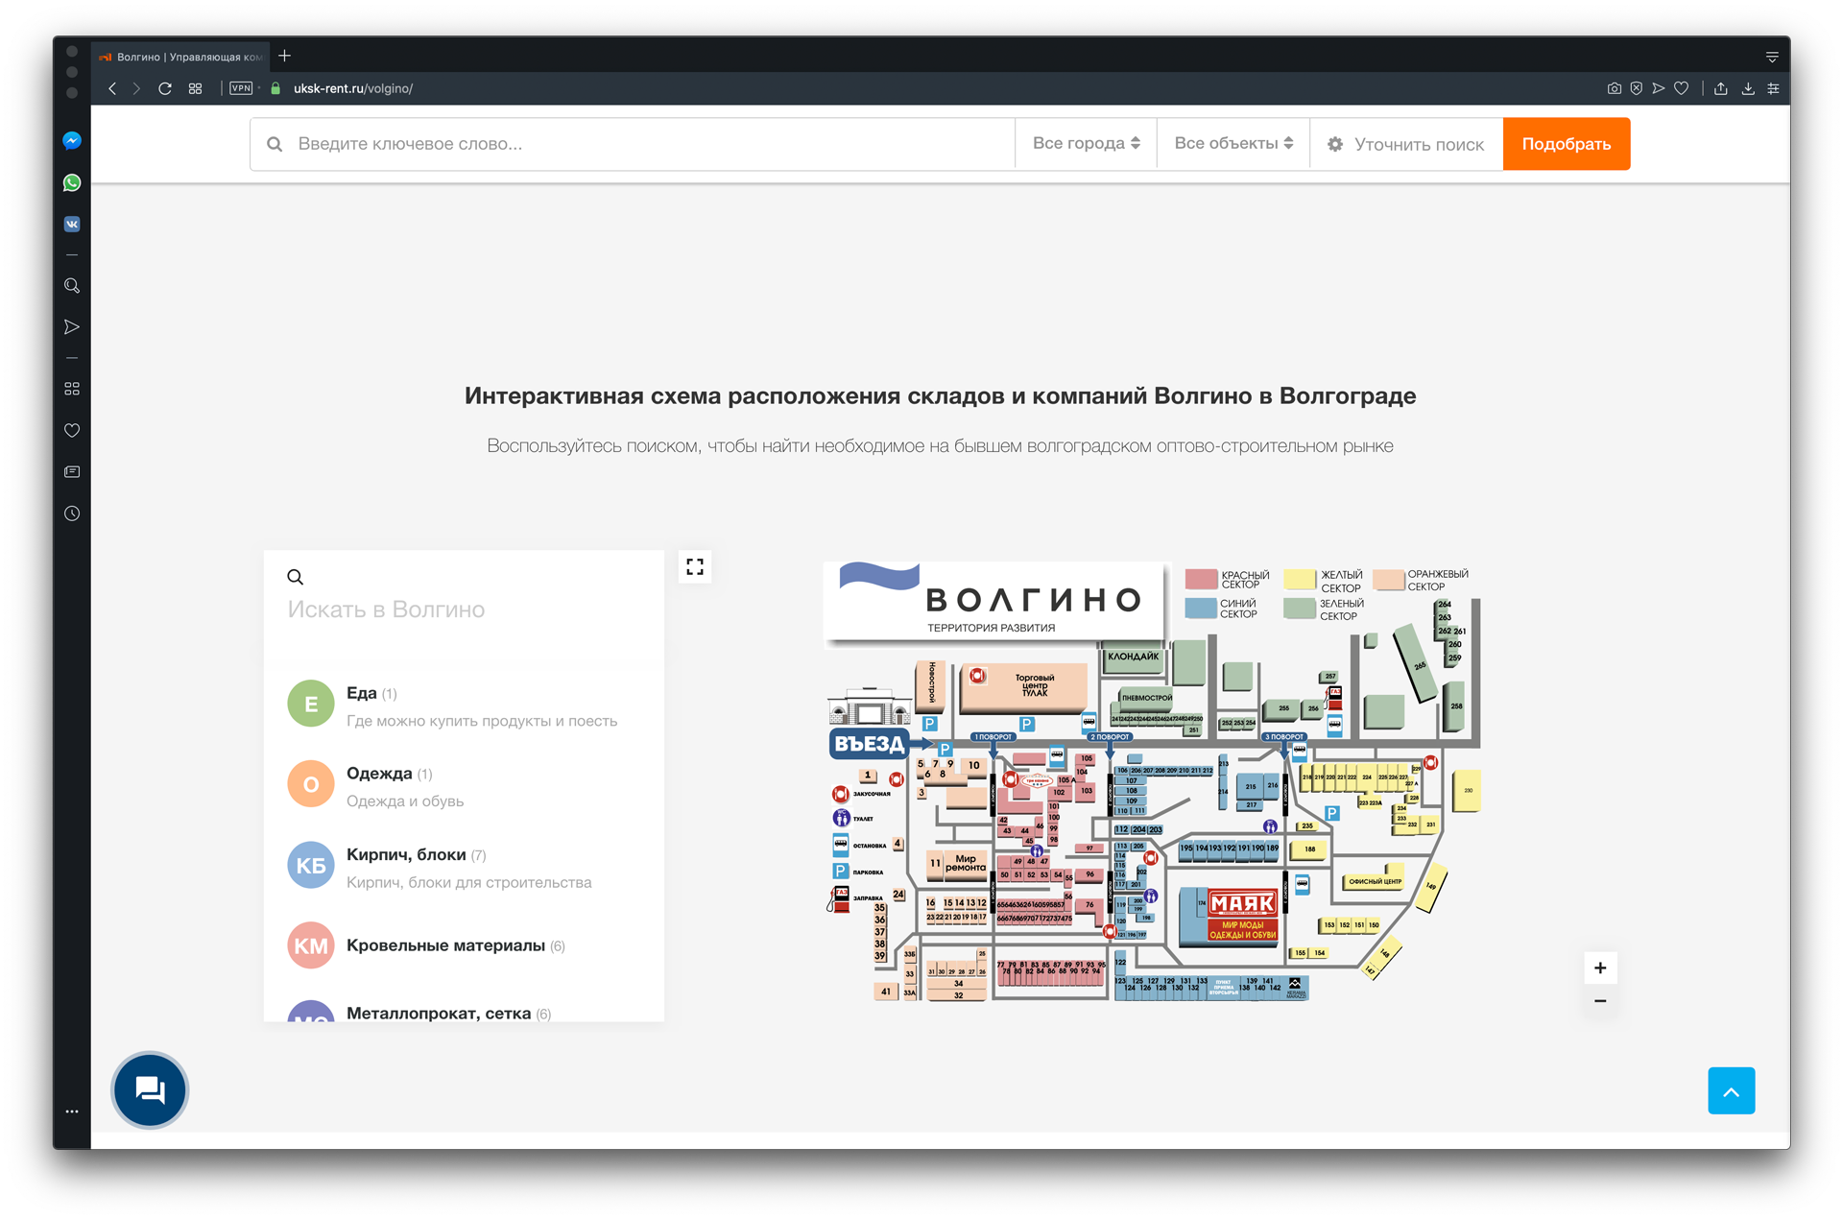Open WhatsApp from the left sidebar
Screen dimensions: 1843x1219
[x=72, y=182]
